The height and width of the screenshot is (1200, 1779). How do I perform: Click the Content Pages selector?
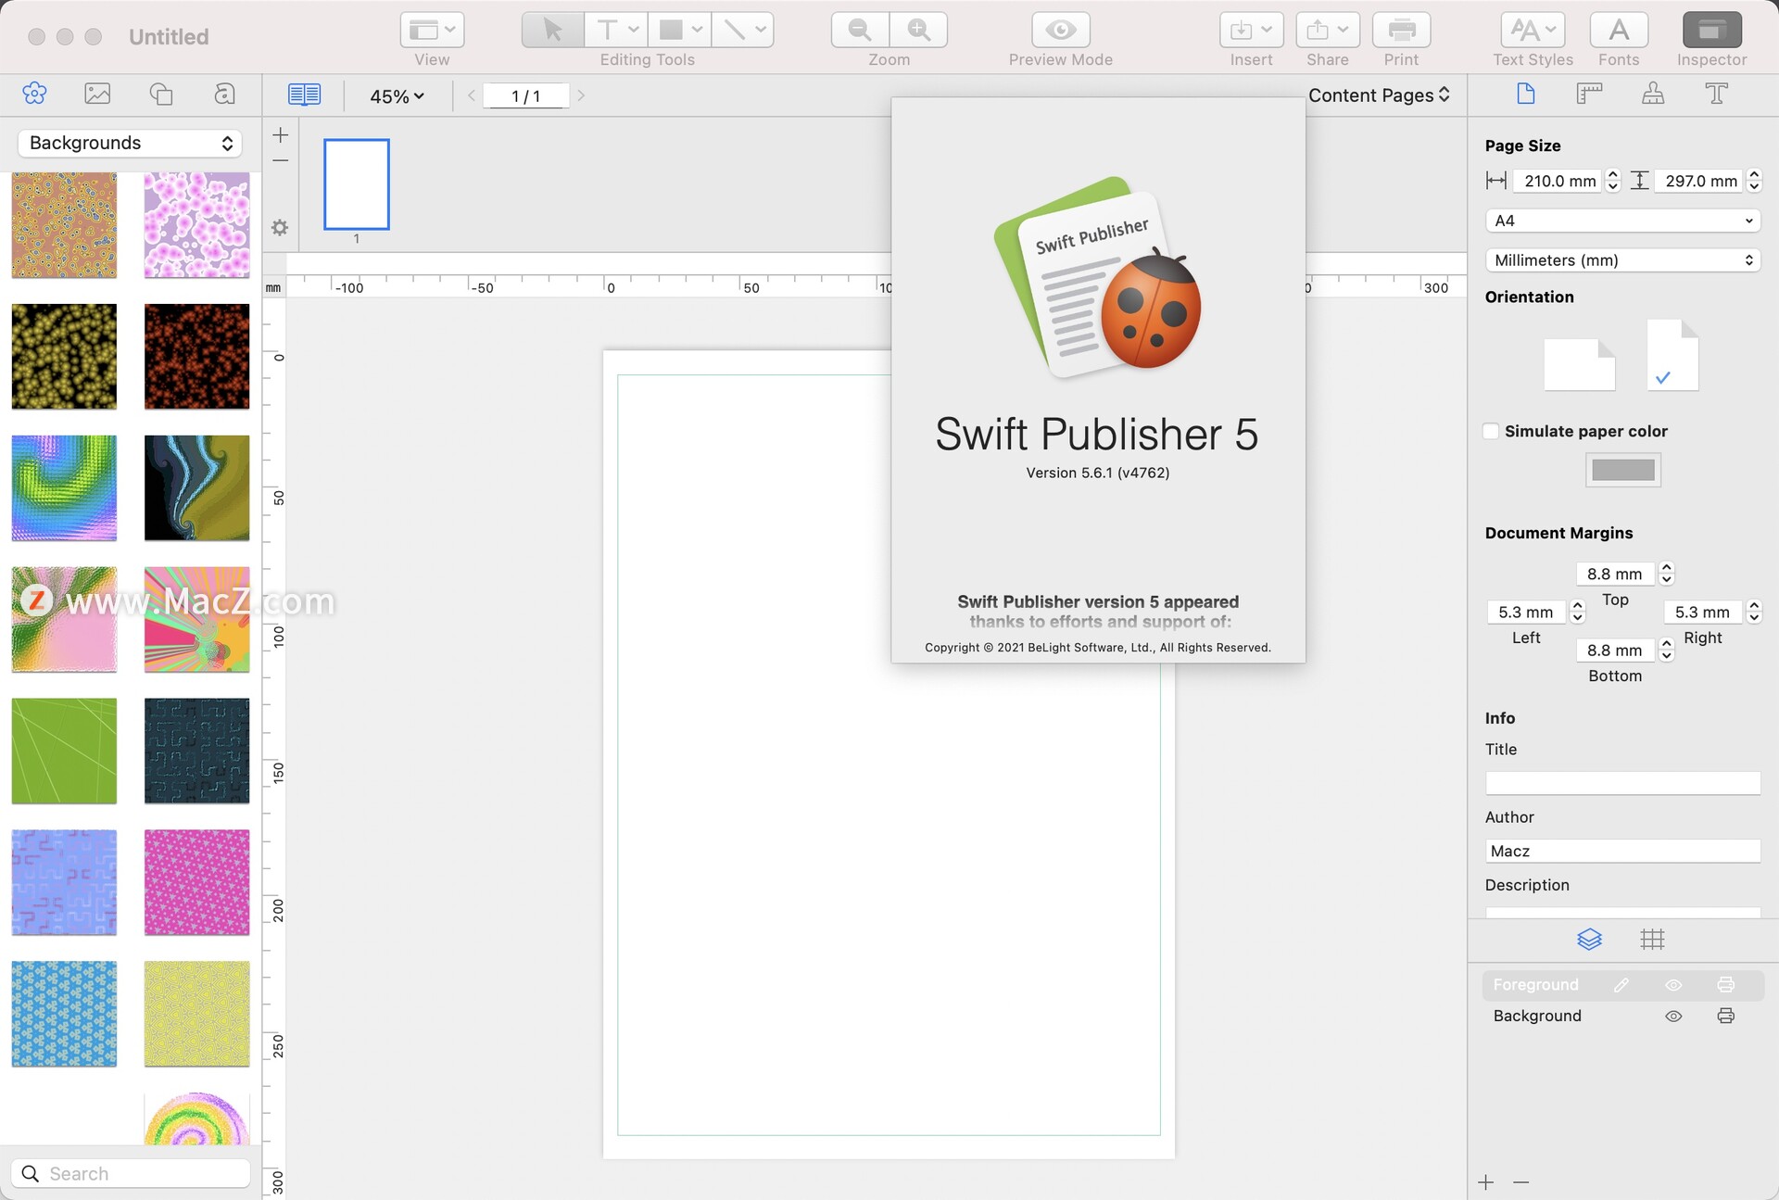point(1378,95)
